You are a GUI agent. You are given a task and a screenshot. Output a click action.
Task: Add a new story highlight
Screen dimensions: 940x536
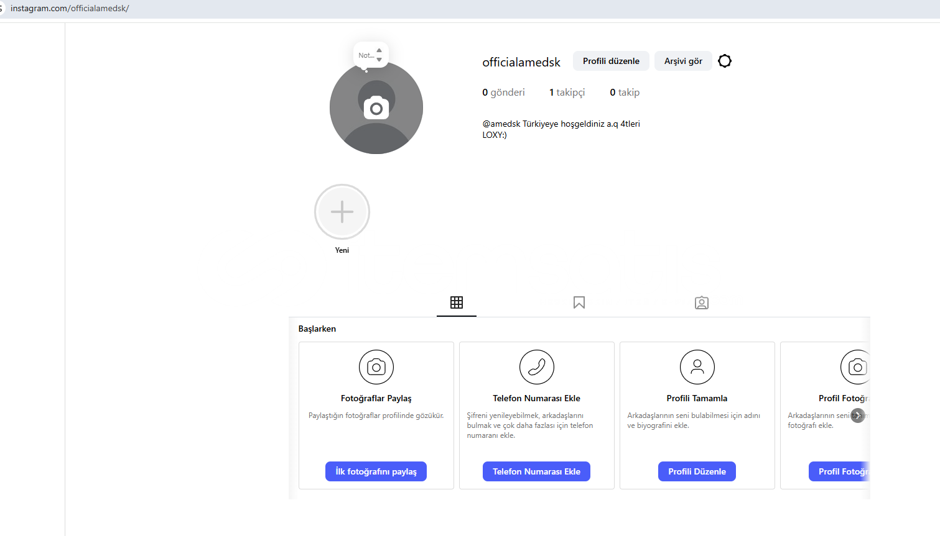[342, 212]
